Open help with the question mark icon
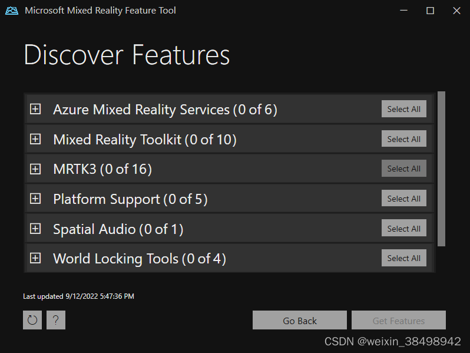The image size is (470, 353). [x=56, y=320]
